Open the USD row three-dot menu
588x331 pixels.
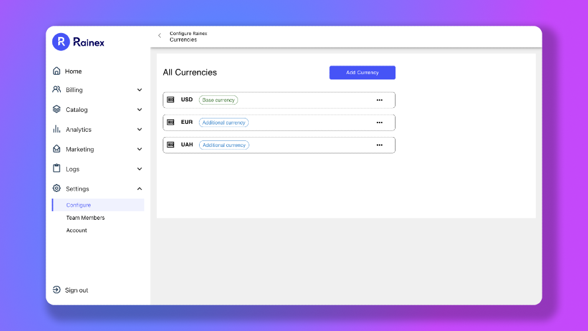pyautogui.click(x=380, y=100)
